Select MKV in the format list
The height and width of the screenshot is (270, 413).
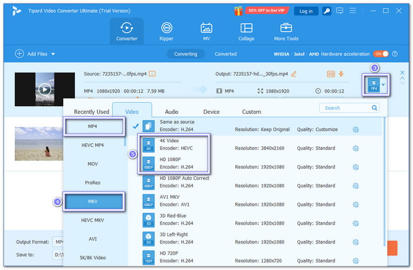(94, 201)
